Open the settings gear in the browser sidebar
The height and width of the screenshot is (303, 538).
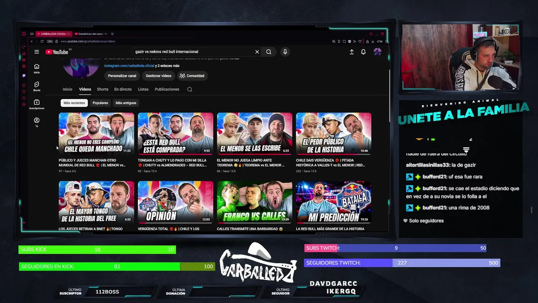24,104
